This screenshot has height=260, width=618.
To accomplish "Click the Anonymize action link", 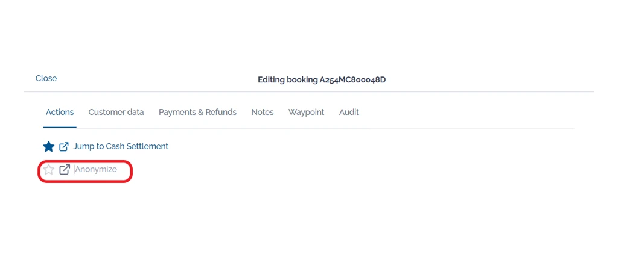I will click(96, 169).
